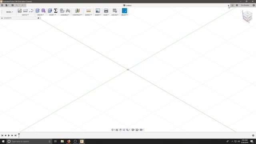Open Firefox from the taskbar
Image resolution: width=256 pixels, height=144 pixels.
click(x=69, y=141)
